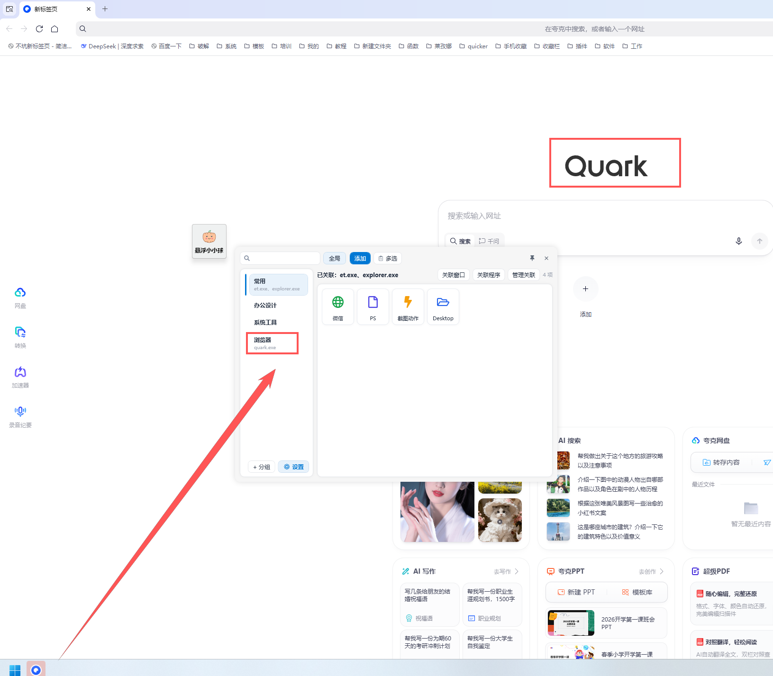Open the 收藏栏 bookmarks folder
The height and width of the screenshot is (676, 773).
click(547, 46)
